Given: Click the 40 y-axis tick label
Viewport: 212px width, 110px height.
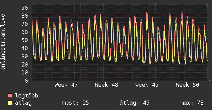Looking at the screenshot, I should pos(25,48).
